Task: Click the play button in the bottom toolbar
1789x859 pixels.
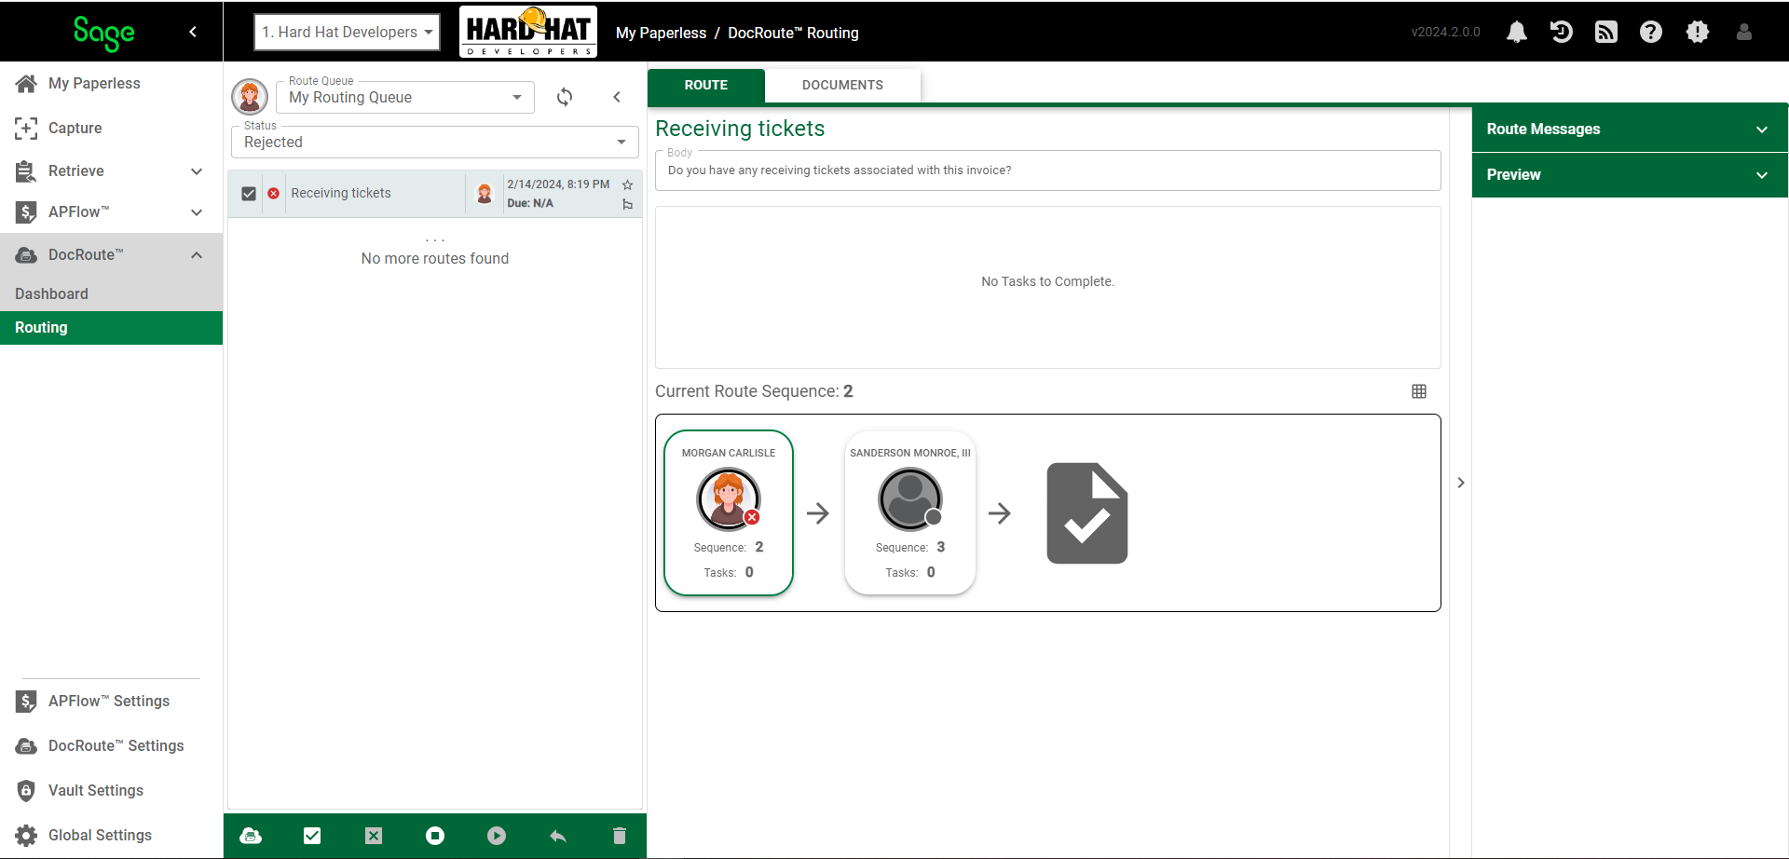Action: (497, 836)
